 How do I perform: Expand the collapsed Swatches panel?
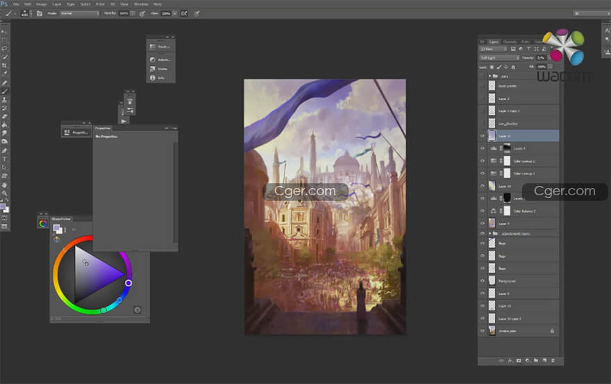[160, 47]
